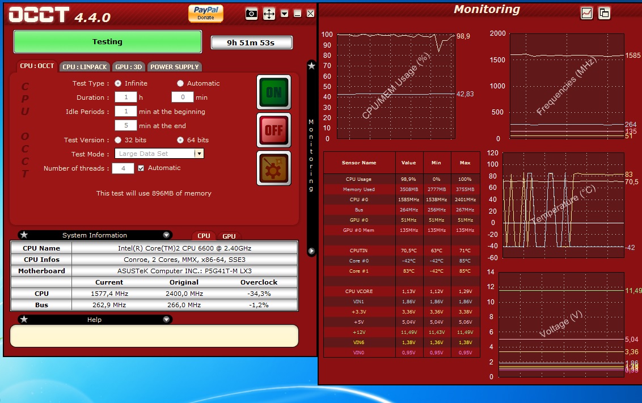Switch to the CPU:OCCT tab
Viewport: 642px width, 403px height.
(x=37, y=66)
